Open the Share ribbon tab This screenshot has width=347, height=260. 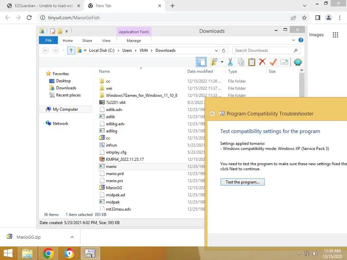coord(87,41)
